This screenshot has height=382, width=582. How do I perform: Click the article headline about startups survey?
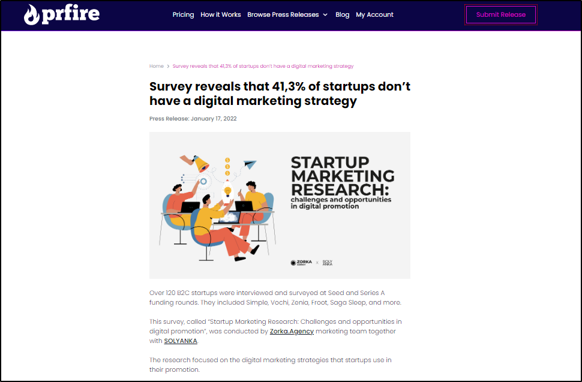click(280, 94)
